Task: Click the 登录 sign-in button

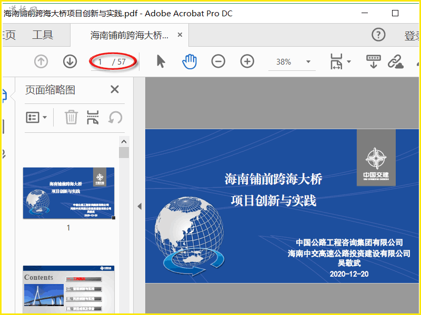Action: [x=412, y=36]
